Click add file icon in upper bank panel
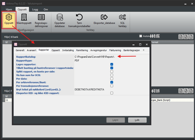The width and height of the screenshot is (195, 140). [x=181, y=37]
